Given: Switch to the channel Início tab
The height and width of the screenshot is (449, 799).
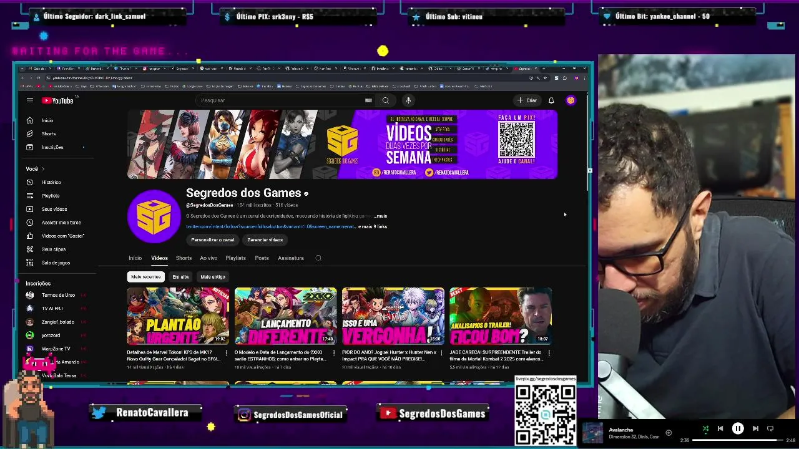Looking at the screenshot, I should 135,258.
